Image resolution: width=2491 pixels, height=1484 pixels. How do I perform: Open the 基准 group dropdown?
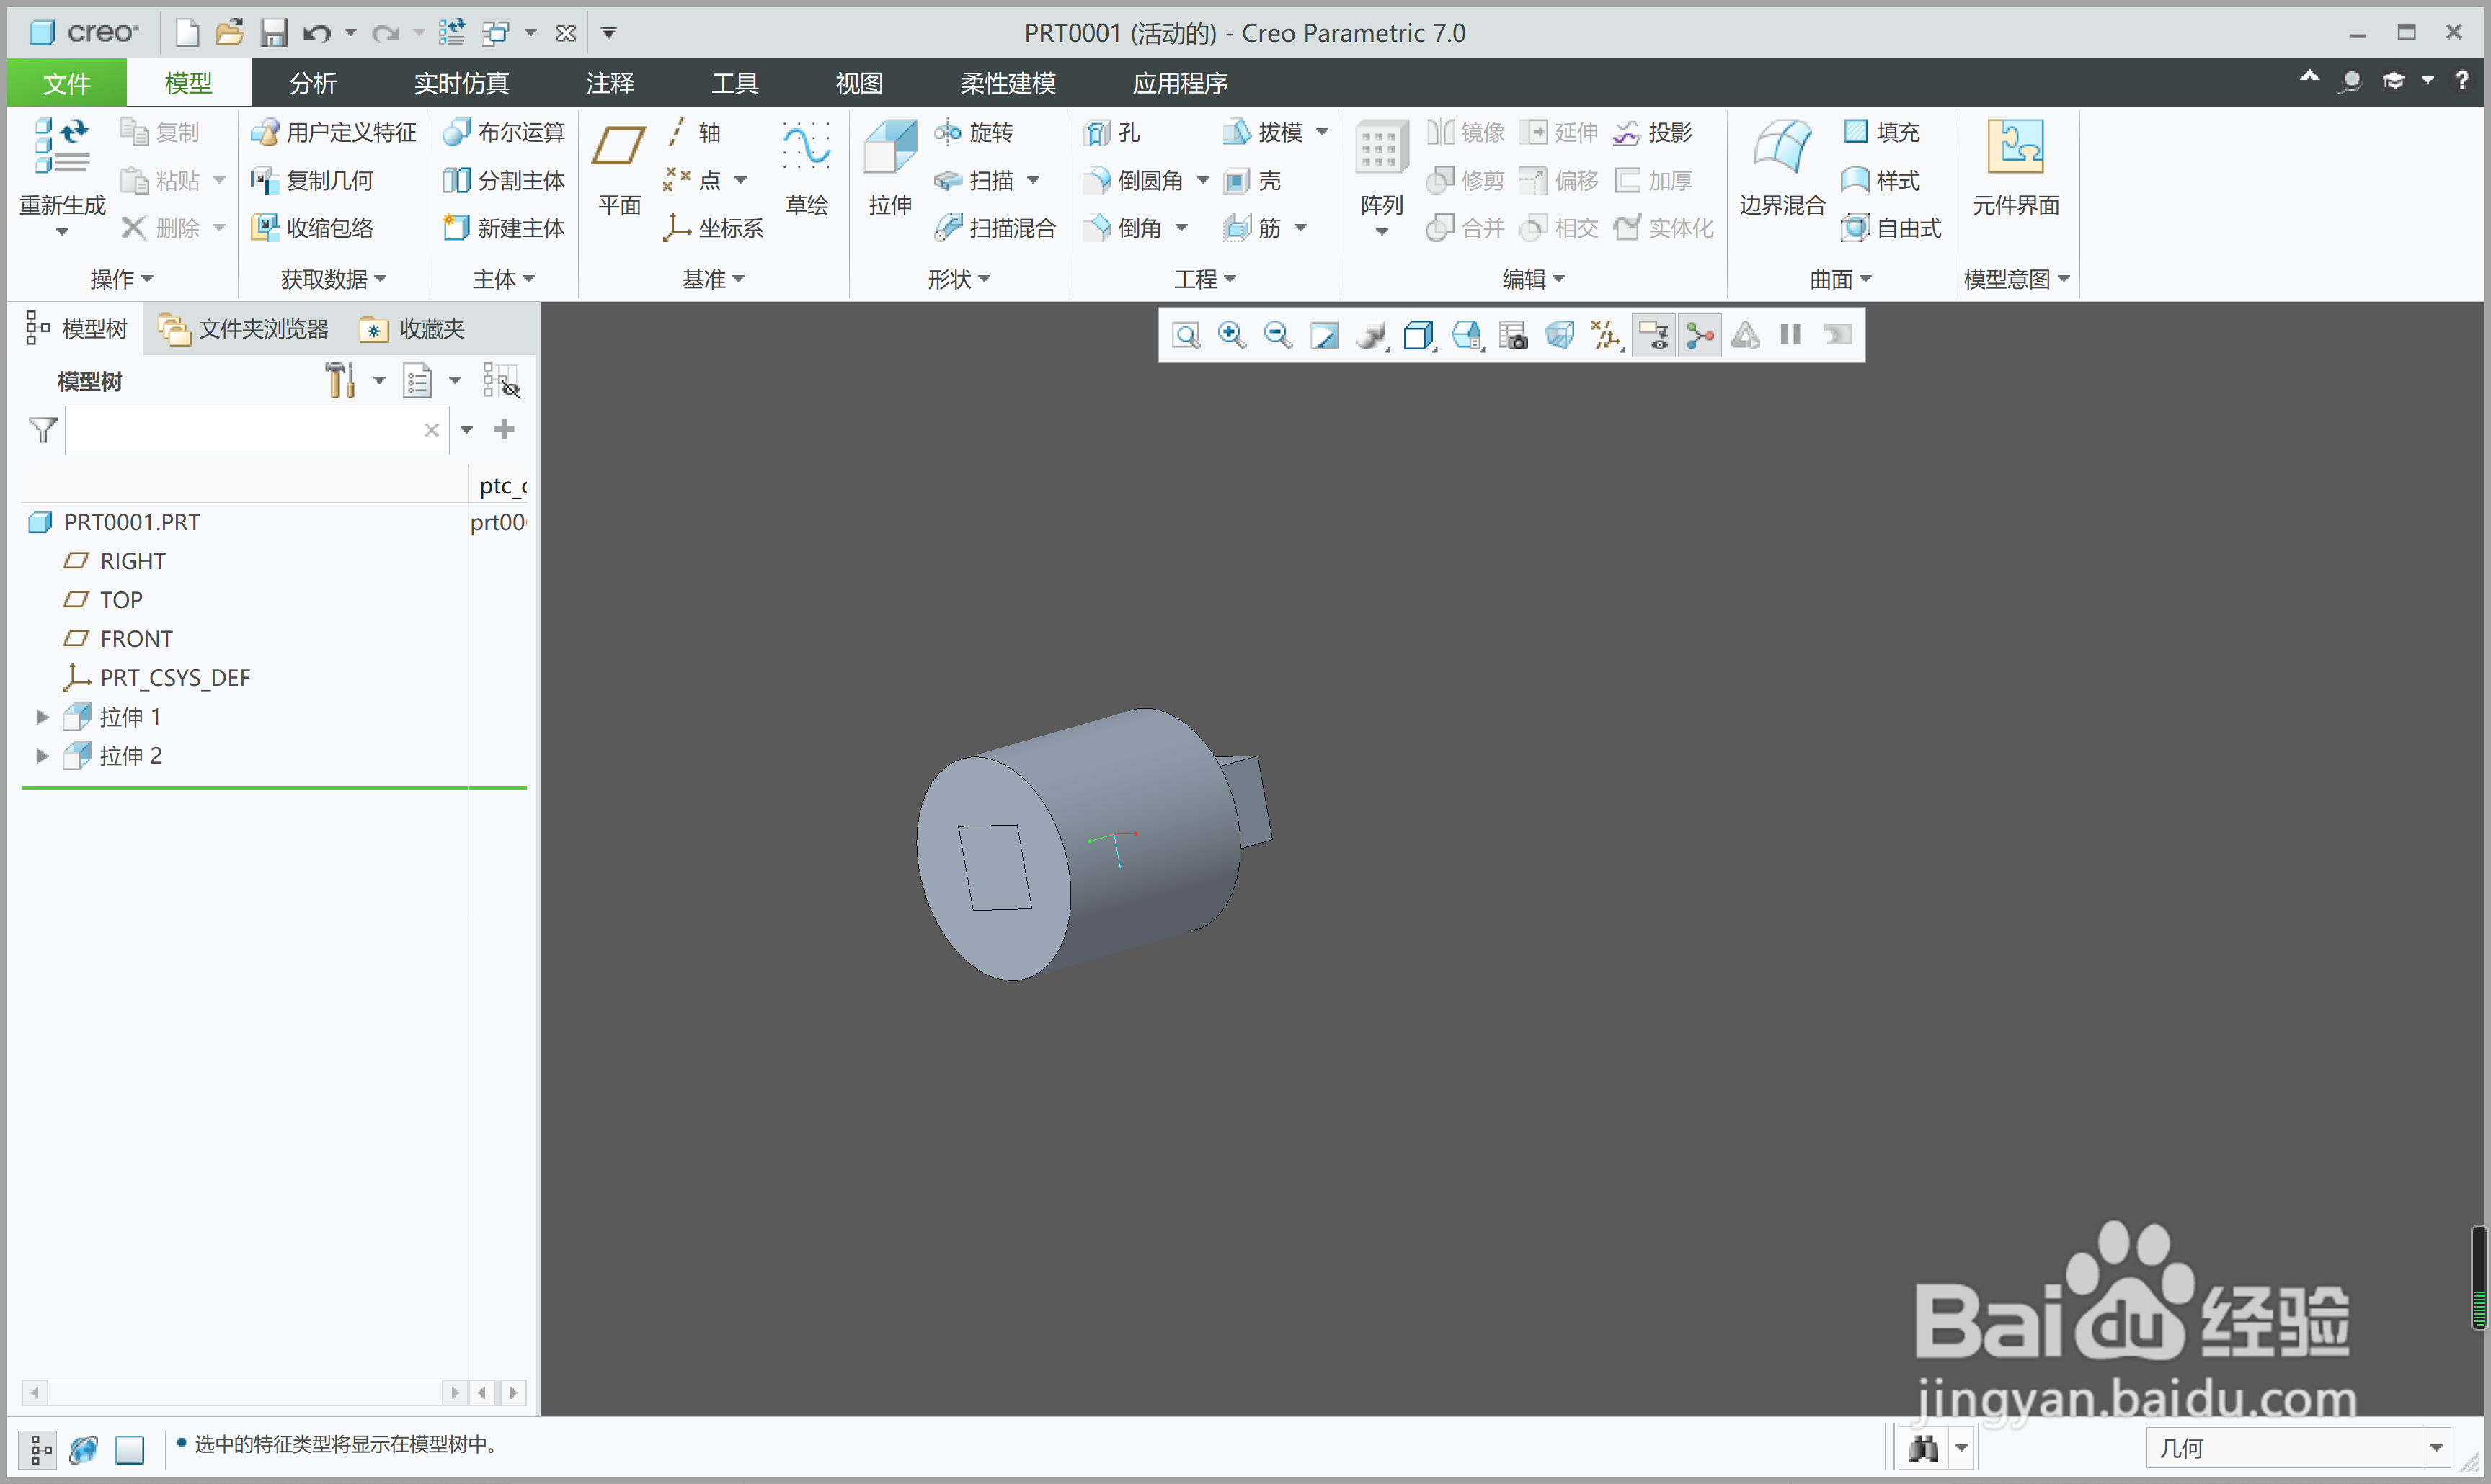click(x=714, y=279)
